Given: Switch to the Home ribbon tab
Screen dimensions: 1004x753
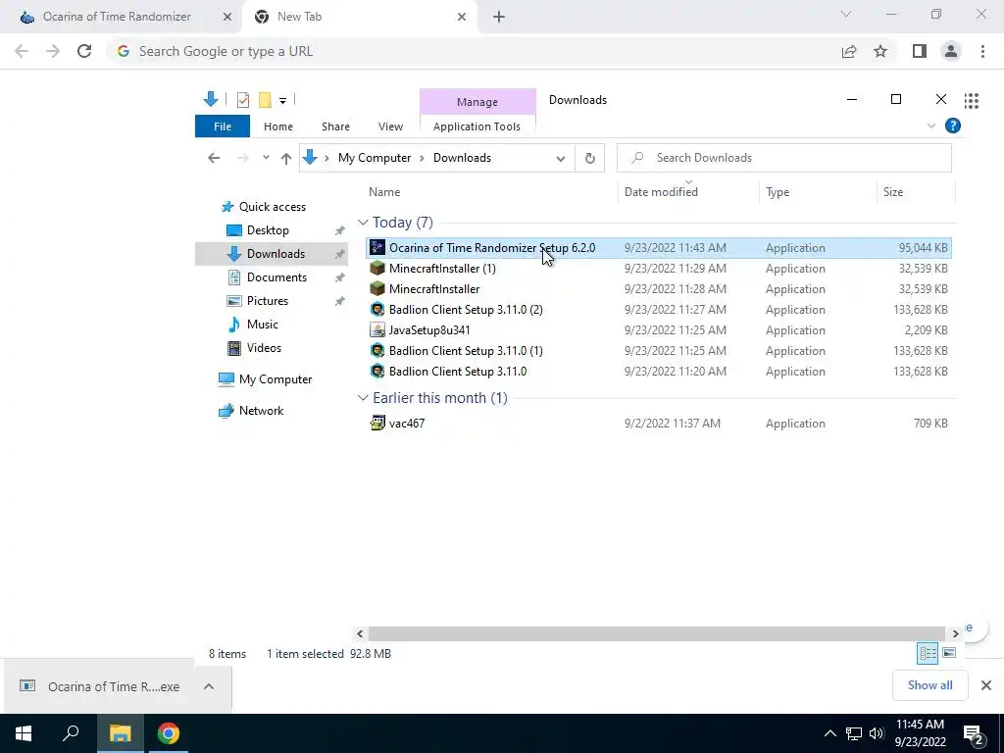Looking at the screenshot, I should (x=277, y=126).
